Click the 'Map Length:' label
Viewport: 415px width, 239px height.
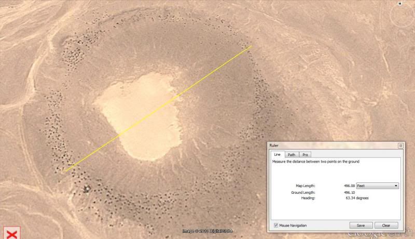(306, 186)
